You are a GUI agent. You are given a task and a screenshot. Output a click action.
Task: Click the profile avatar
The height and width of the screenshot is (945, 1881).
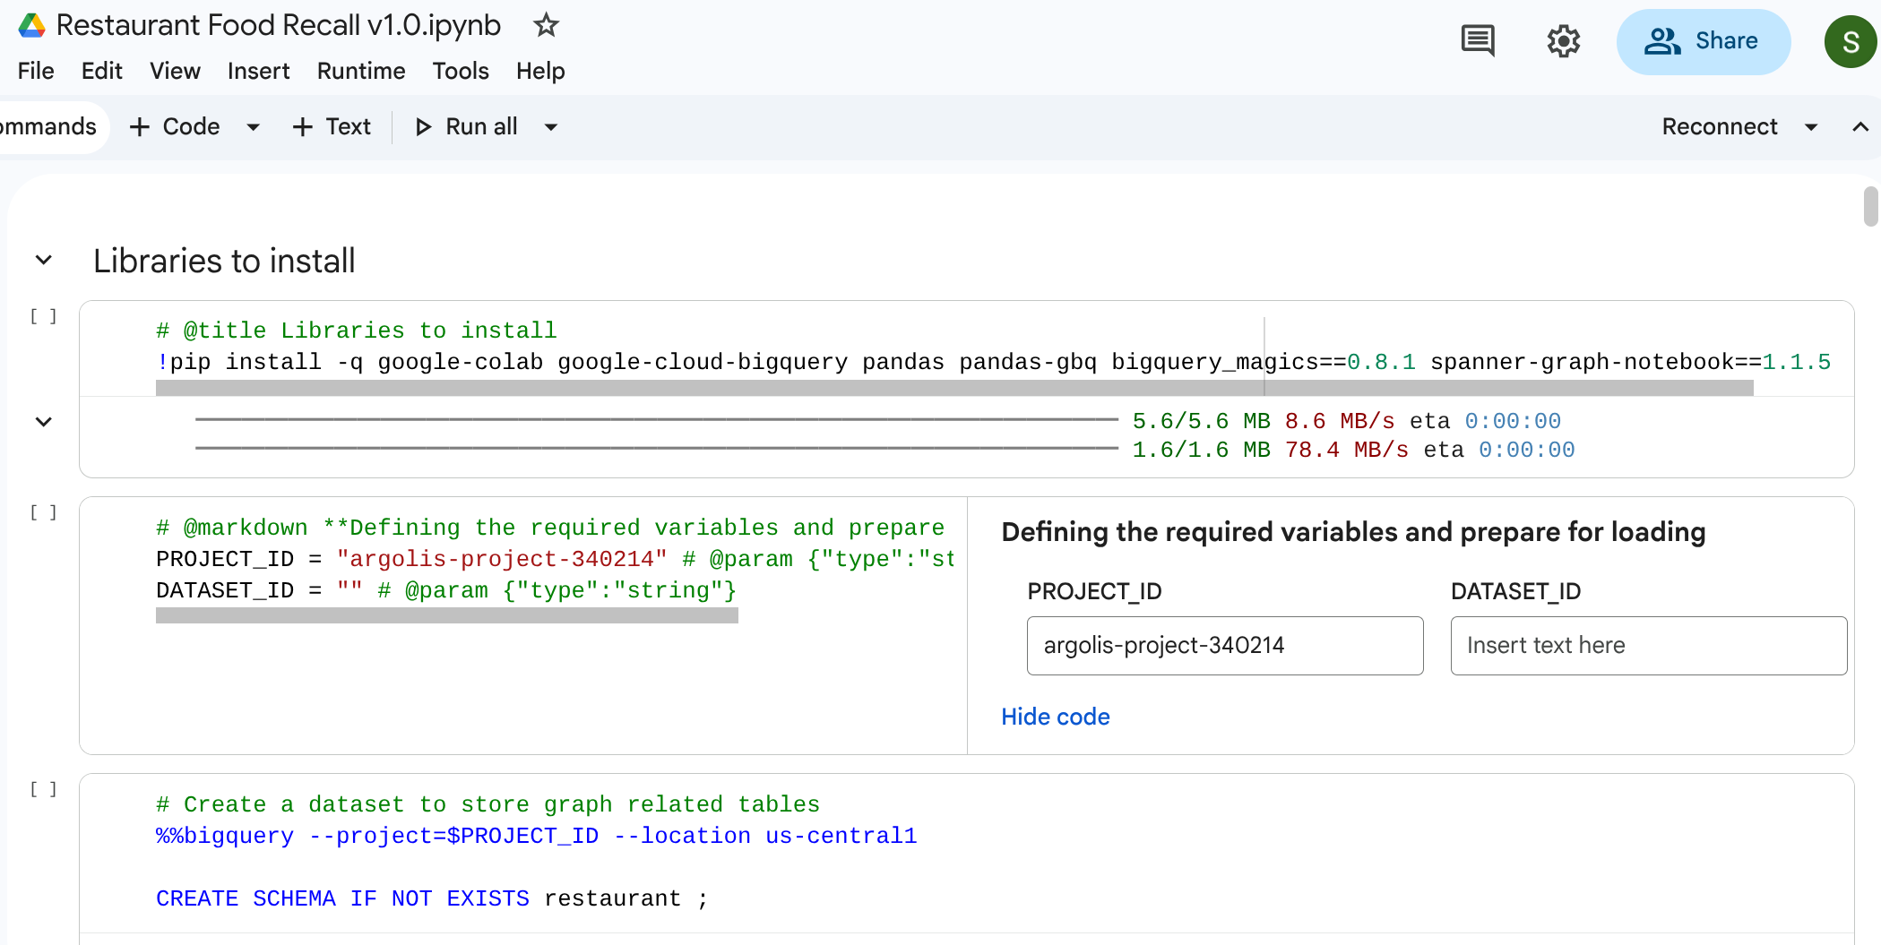pyautogui.click(x=1851, y=41)
